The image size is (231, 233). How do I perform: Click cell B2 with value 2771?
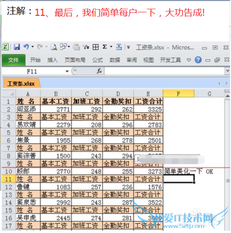tap(56, 109)
